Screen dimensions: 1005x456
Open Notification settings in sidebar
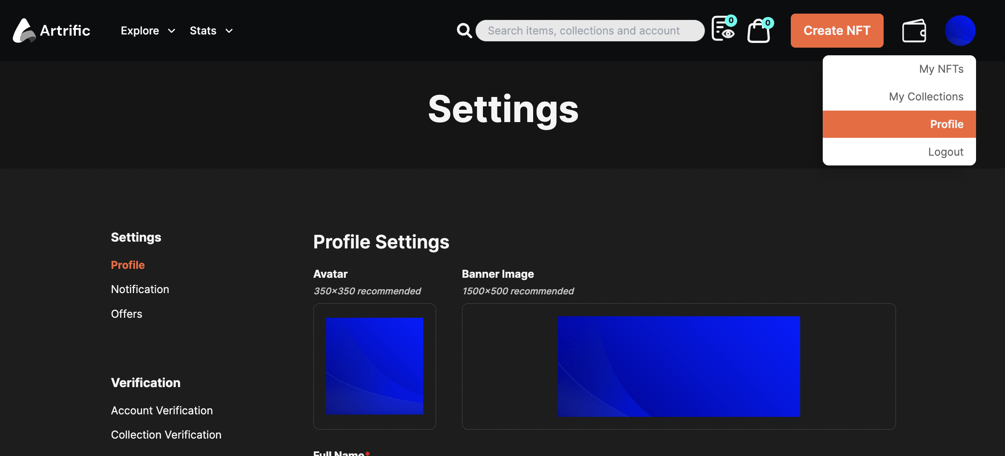pos(140,289)
